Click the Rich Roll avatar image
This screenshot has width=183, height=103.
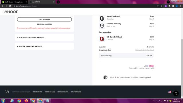[105, 77]
